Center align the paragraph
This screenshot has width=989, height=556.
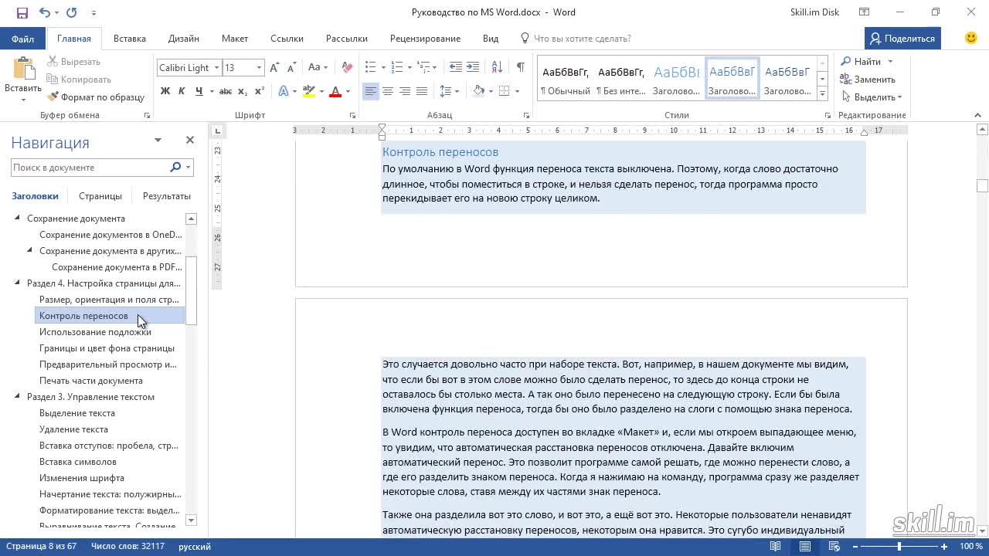tap(388, 91)
